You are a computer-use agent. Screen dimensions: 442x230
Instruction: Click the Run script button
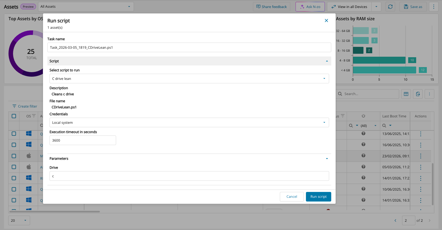click(318, 197)
